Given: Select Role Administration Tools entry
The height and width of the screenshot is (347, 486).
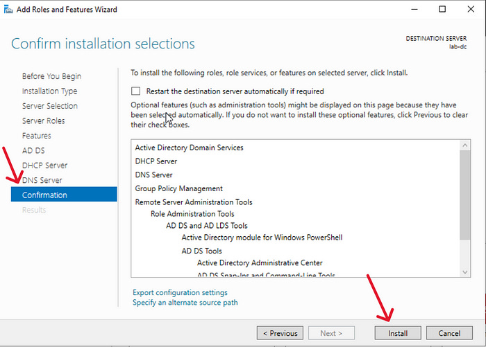Looking at the screenshot, I should pyautogui.click(x=192, y=214).
